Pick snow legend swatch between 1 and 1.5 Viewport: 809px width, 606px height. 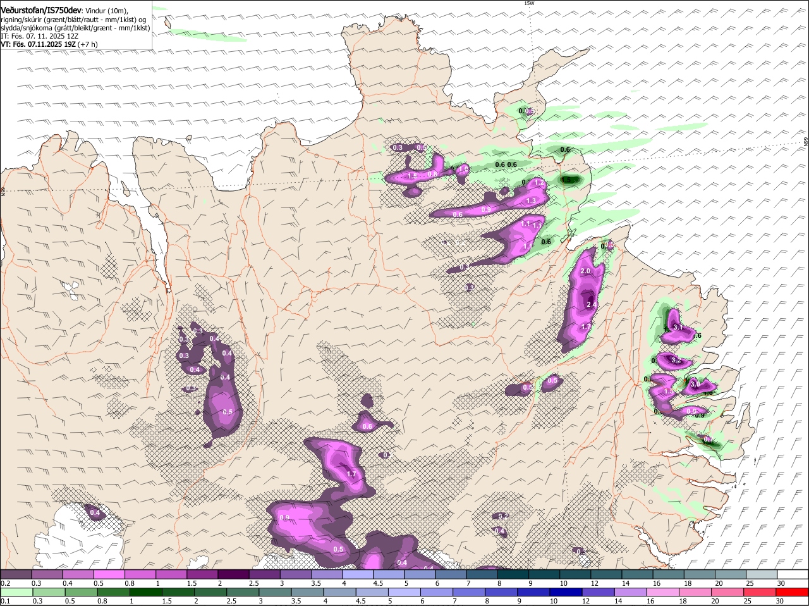171,574
